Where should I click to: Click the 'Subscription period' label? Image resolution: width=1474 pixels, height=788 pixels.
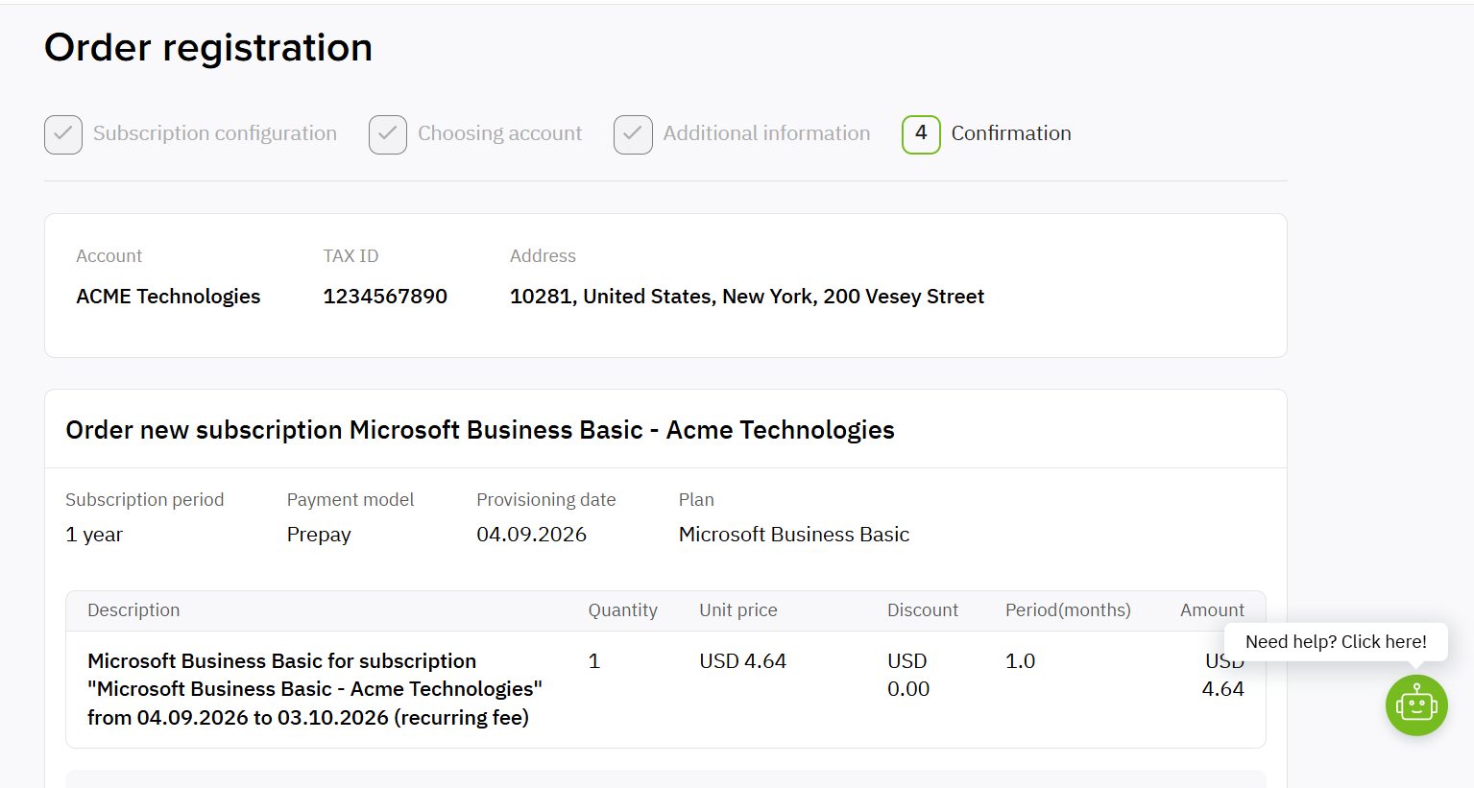click(x=144, y=500)
